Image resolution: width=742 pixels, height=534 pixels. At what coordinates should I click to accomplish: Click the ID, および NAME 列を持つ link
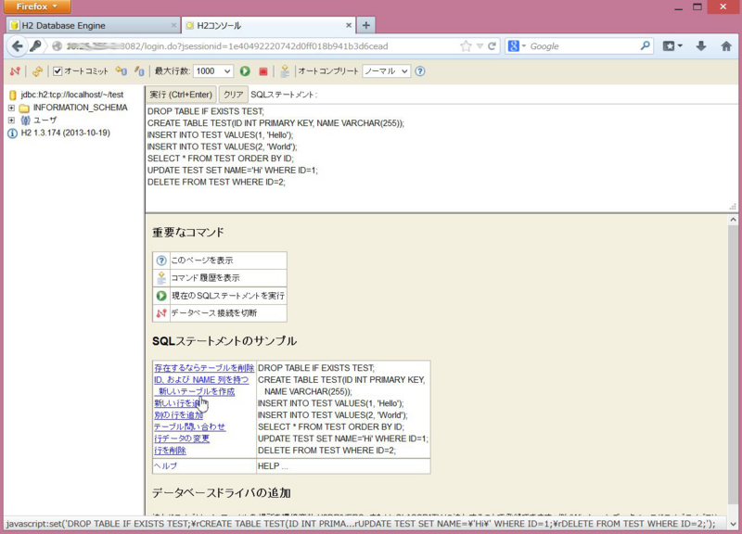click(x=201, y=380)
